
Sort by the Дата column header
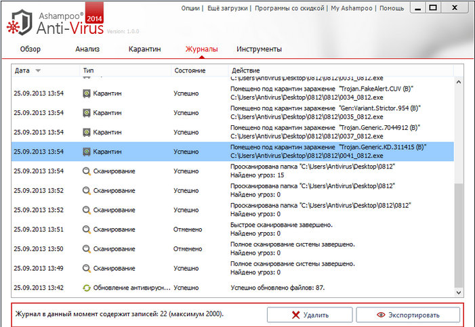[46, 70]
